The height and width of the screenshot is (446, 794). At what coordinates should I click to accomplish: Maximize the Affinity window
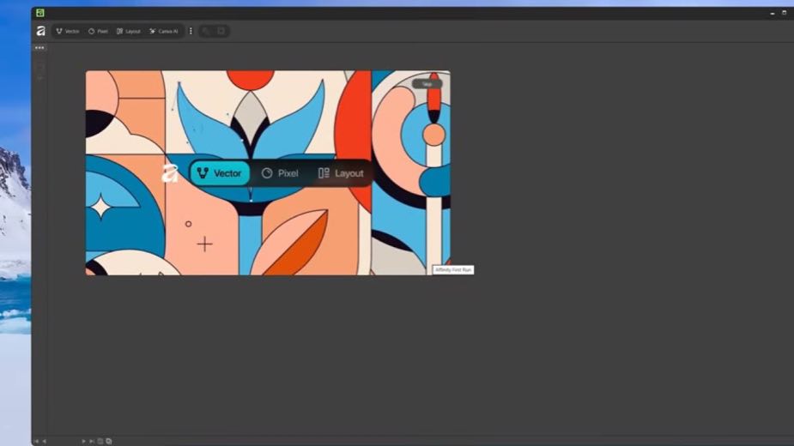[x=784, y=13]
